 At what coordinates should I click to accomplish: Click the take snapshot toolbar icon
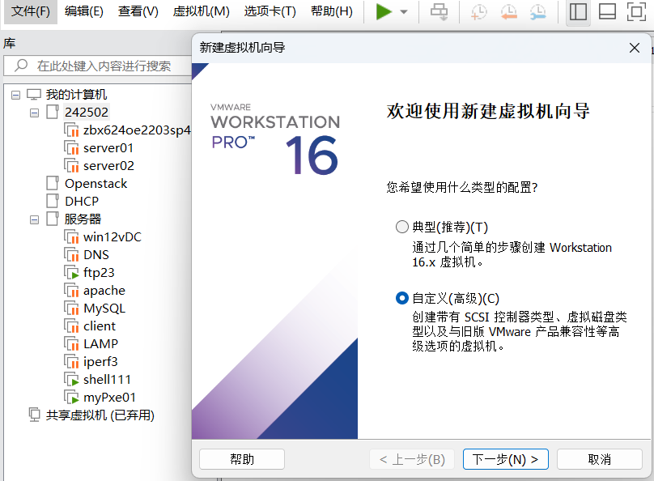(x=478, y=11)
